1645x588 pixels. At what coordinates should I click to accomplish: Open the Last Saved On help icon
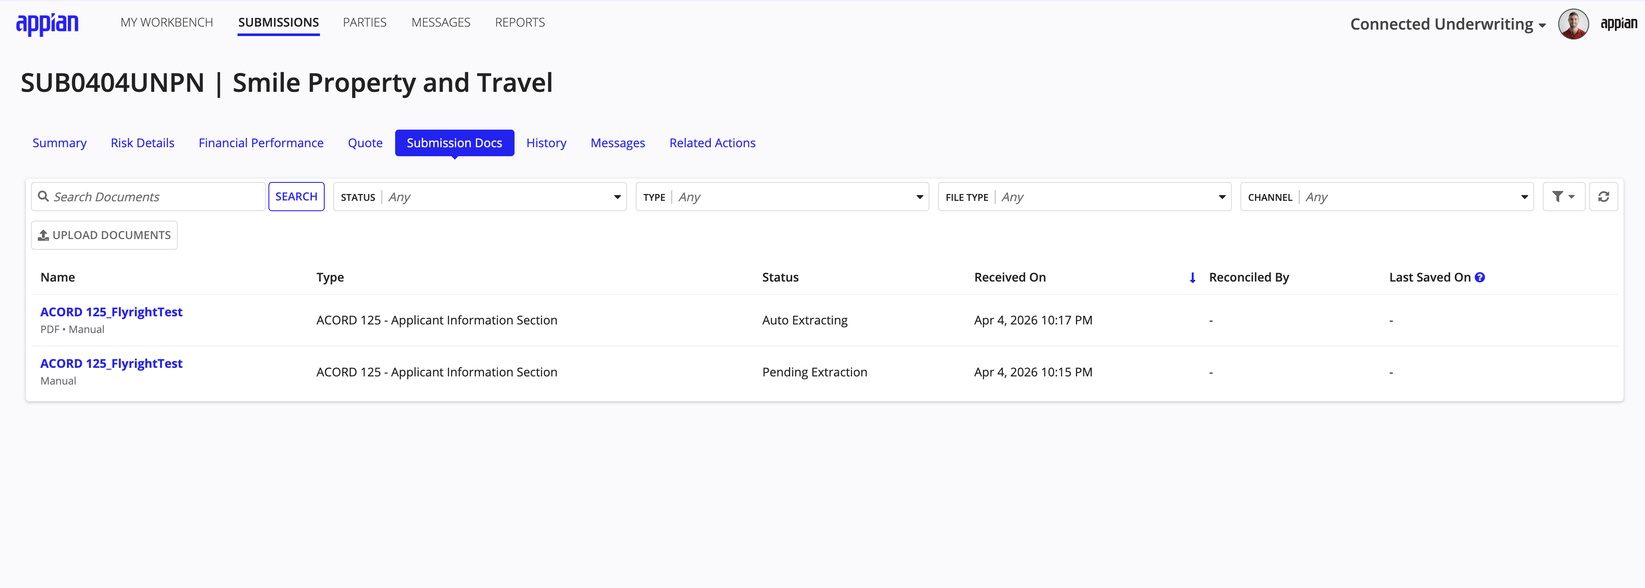(1480, 277)
